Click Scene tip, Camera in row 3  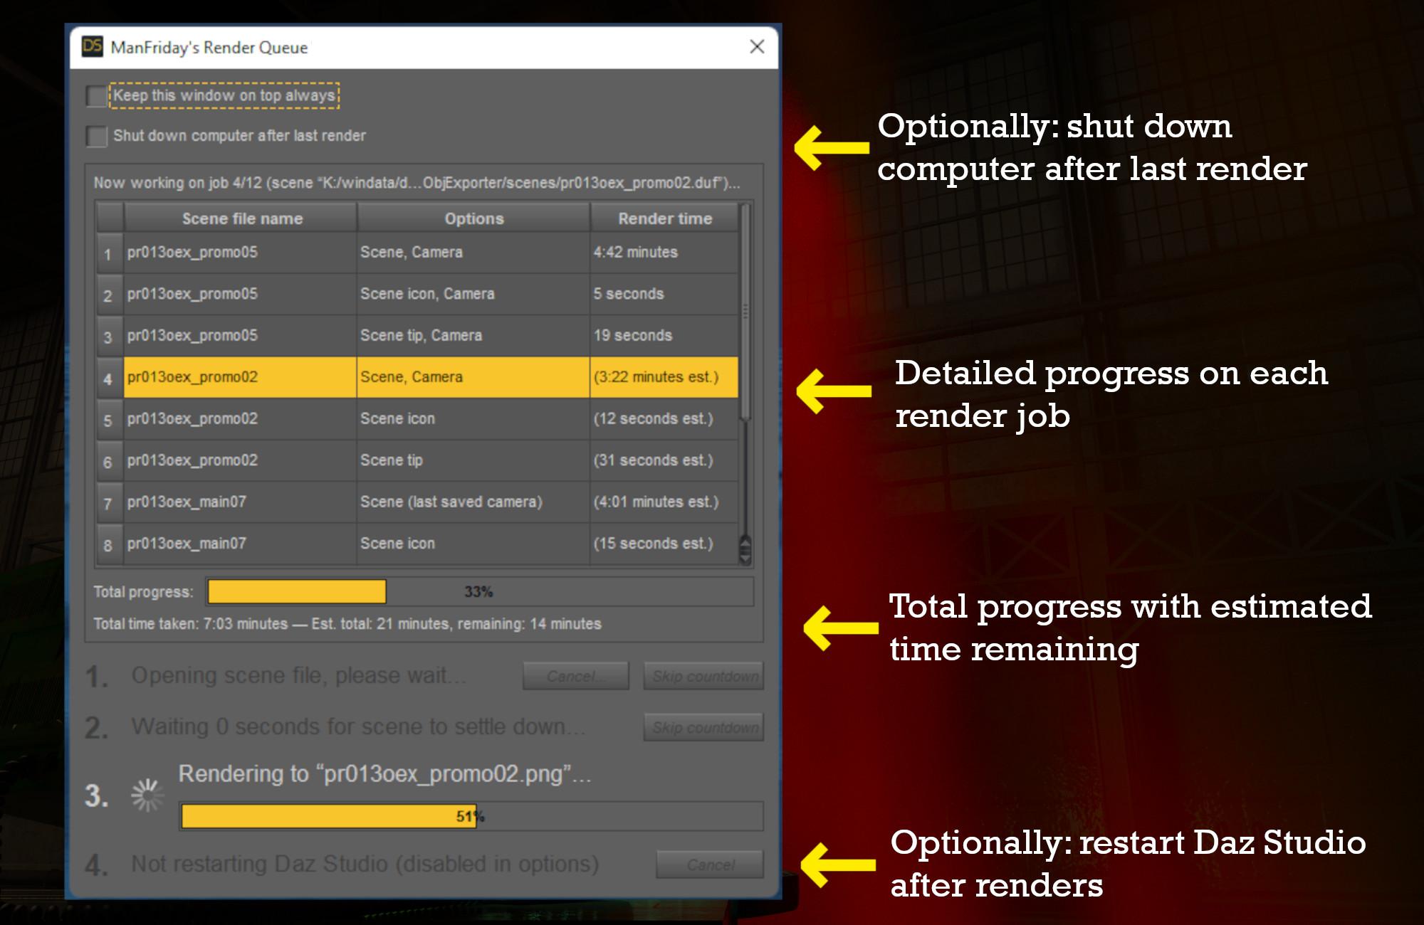[473, 336]
